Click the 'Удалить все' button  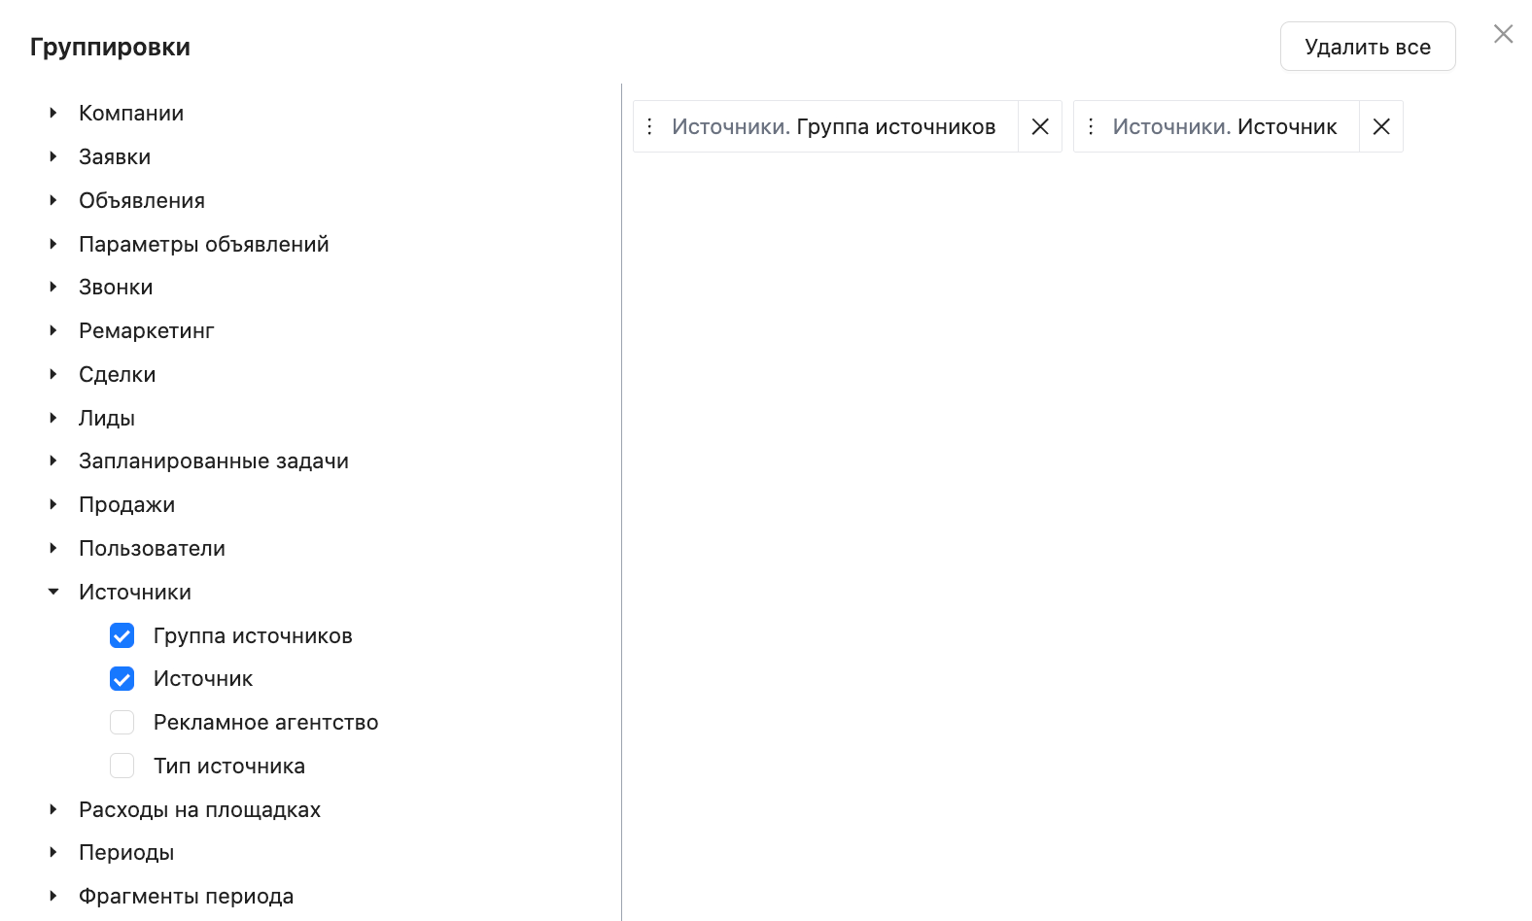point(1367,47)
